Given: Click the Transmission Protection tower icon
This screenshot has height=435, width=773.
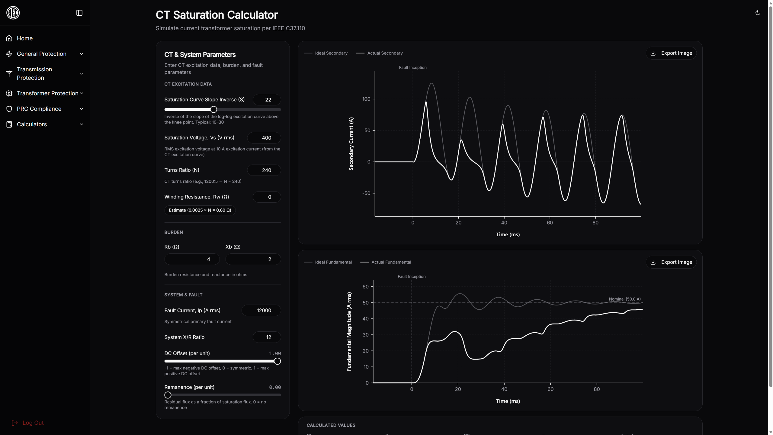Looking at the screenshot, I should coord(9,73).
